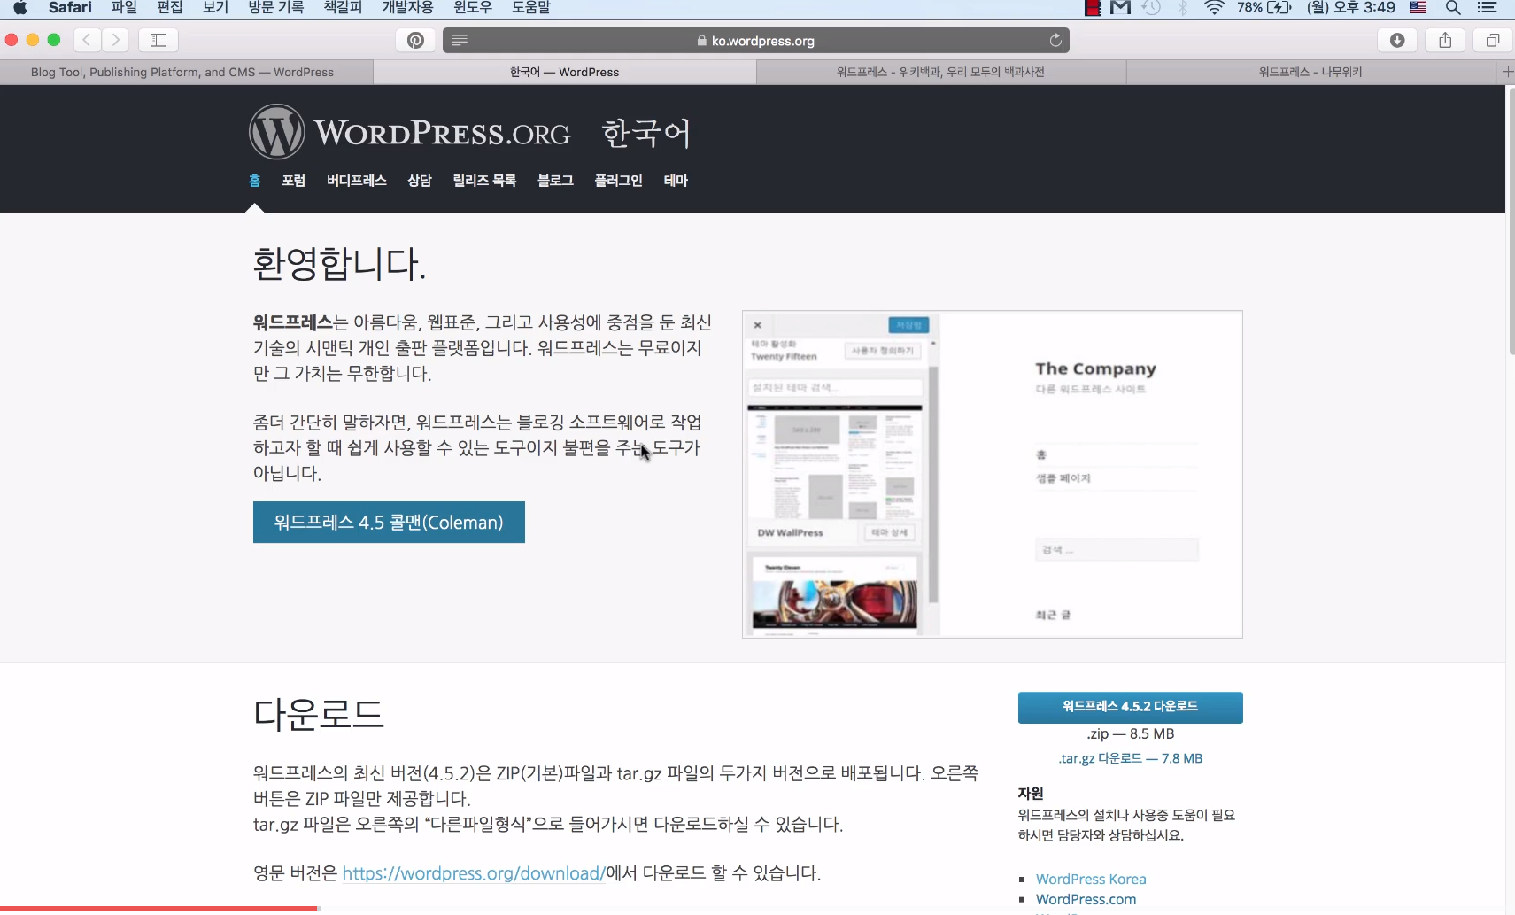Click the theme customizer screenshot image
1515x915 pixels.
pos(992,474)
